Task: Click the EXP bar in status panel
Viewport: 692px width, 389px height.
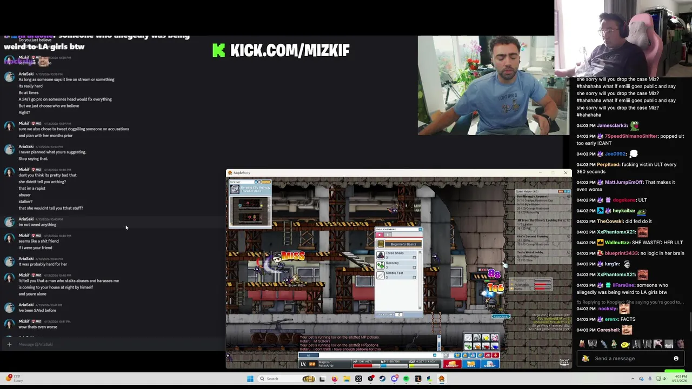Action: click(x=424, y=366)
